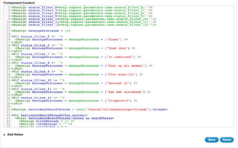
Task: Click the #list statement on line 43
Action: click(64, 118)
